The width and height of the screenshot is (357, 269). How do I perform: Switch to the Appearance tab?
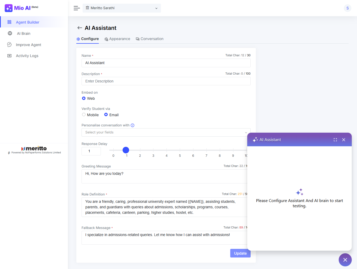point(117,39)
